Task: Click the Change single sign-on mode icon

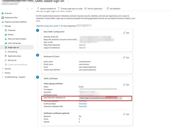Action: tap(59, 9)
